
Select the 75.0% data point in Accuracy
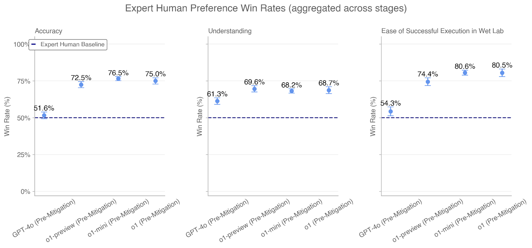click(155, 81)
